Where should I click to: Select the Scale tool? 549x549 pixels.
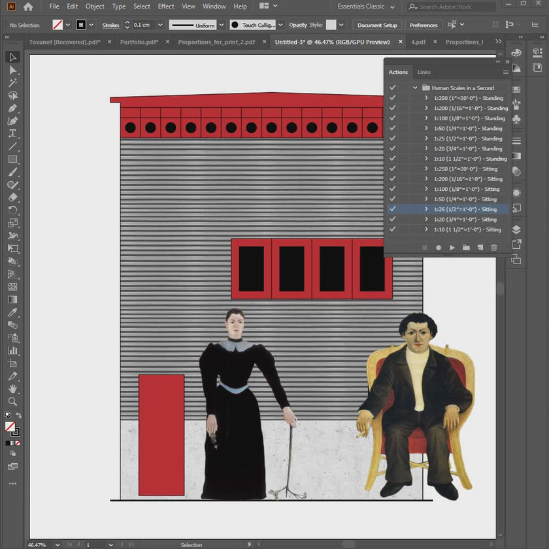12,223
